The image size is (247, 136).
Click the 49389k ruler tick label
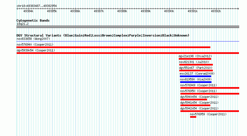146,11
